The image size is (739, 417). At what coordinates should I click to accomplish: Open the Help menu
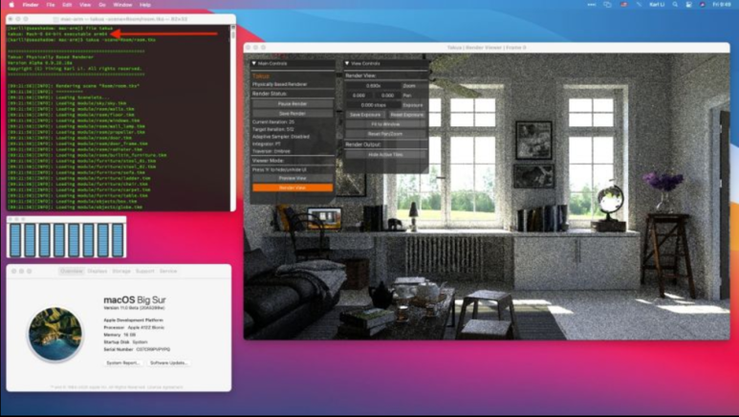tap(145, 5)
